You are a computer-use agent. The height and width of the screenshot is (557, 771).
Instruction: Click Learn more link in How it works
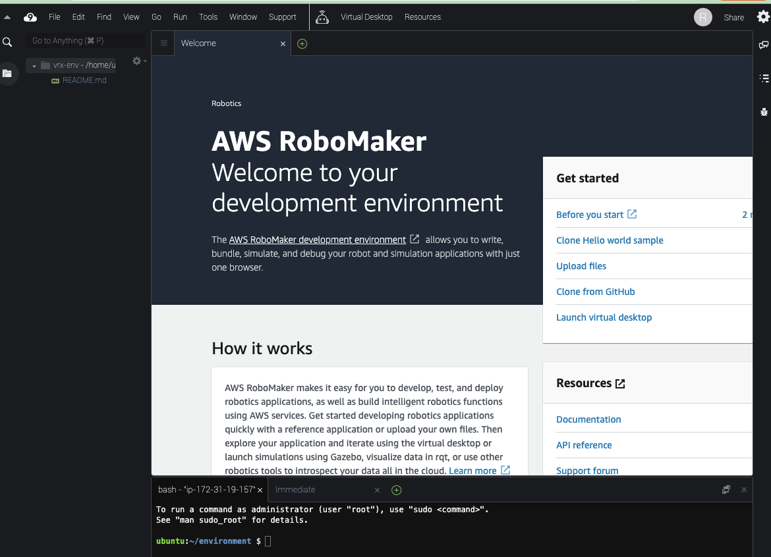tap(472, 471)
